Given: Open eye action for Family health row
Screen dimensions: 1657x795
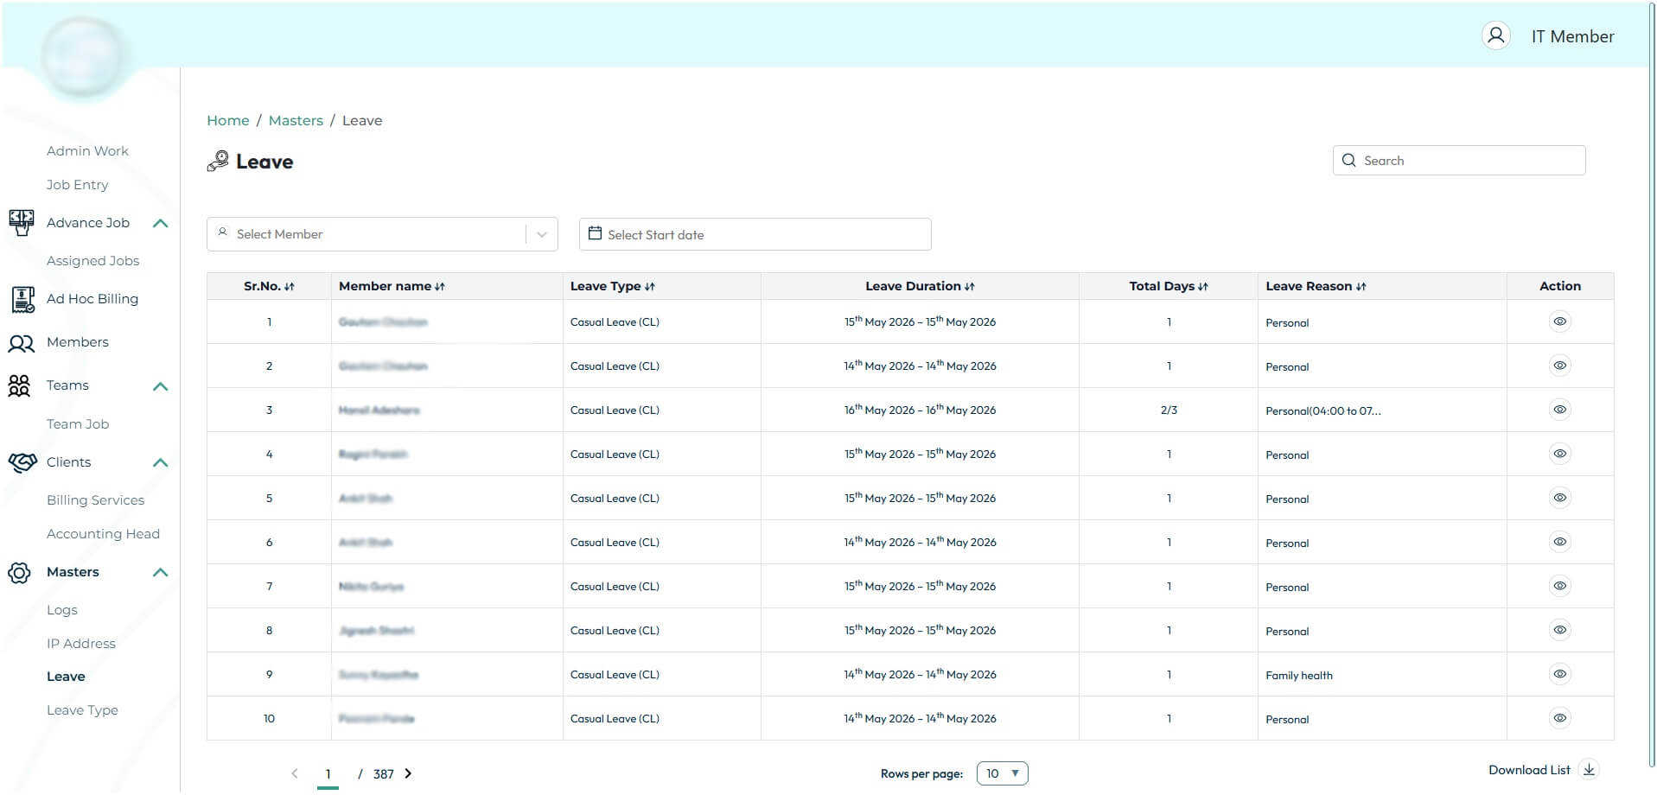Looking at the screenshot, I should pyautogui.click(x=1560, y=674).
